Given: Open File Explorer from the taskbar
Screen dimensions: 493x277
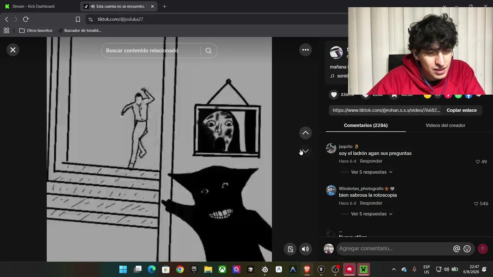Looking at the screenshot, I should coord(208,269).
